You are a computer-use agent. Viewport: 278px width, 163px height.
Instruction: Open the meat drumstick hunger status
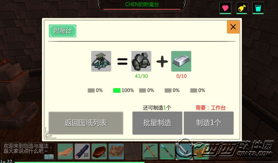pyautogui.click(x=242, y=8)
